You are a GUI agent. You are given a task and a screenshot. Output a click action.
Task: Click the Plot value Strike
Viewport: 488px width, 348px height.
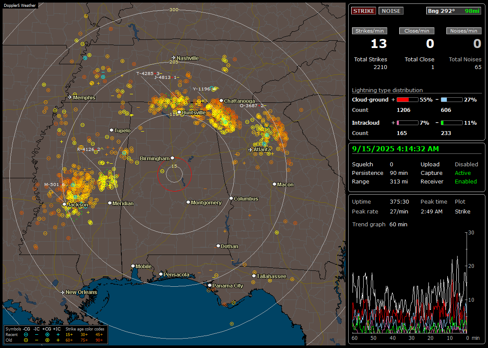click(462, 211)
